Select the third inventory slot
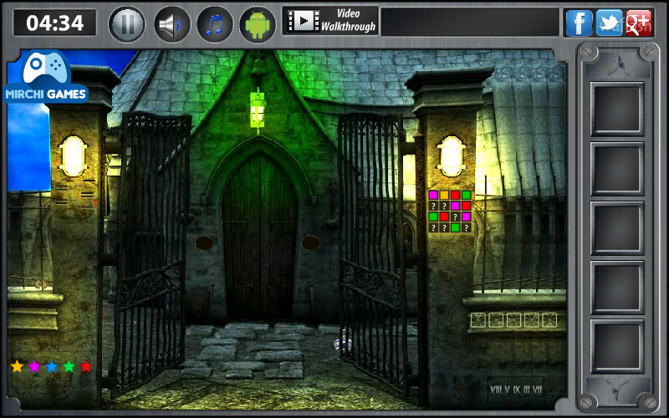 [x=617, y=227]
